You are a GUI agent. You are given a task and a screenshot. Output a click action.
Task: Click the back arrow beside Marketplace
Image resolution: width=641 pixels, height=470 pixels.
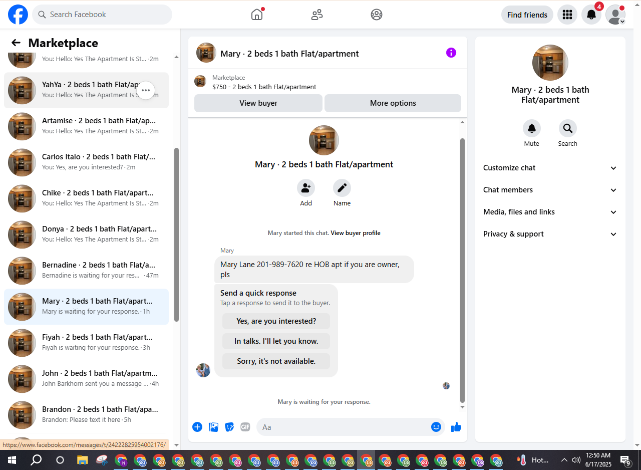point(16,43)
